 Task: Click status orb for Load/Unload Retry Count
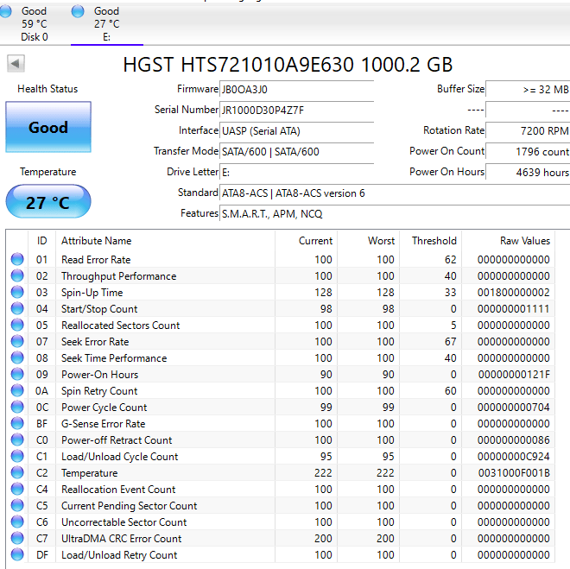(x=17, y=555)
